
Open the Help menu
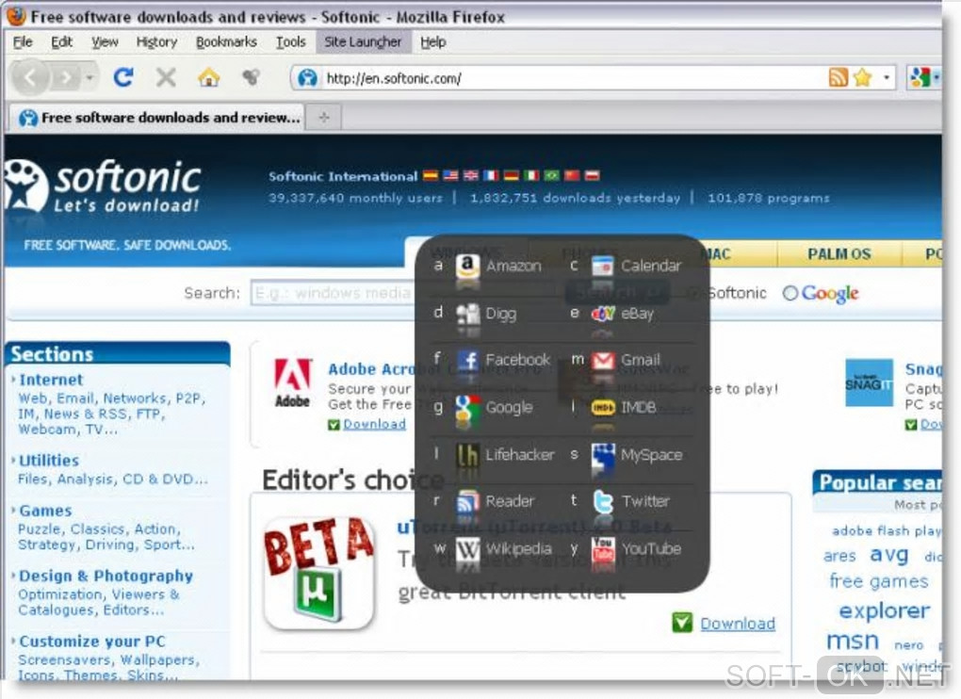pos(432,41)
